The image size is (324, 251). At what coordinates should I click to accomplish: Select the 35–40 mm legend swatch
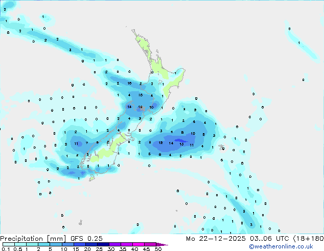point(126,244)
